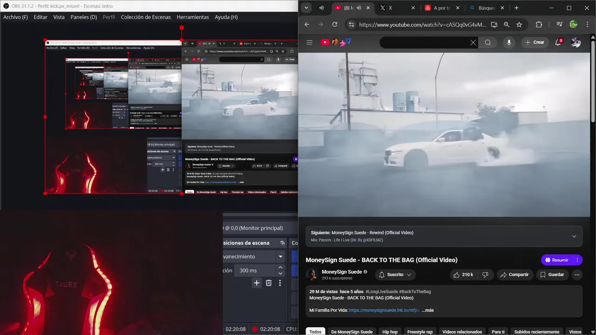Open transition dropdown arrow in OBS preview
The width and height of the screenshot is (596, 335).
tap(280, 256)
